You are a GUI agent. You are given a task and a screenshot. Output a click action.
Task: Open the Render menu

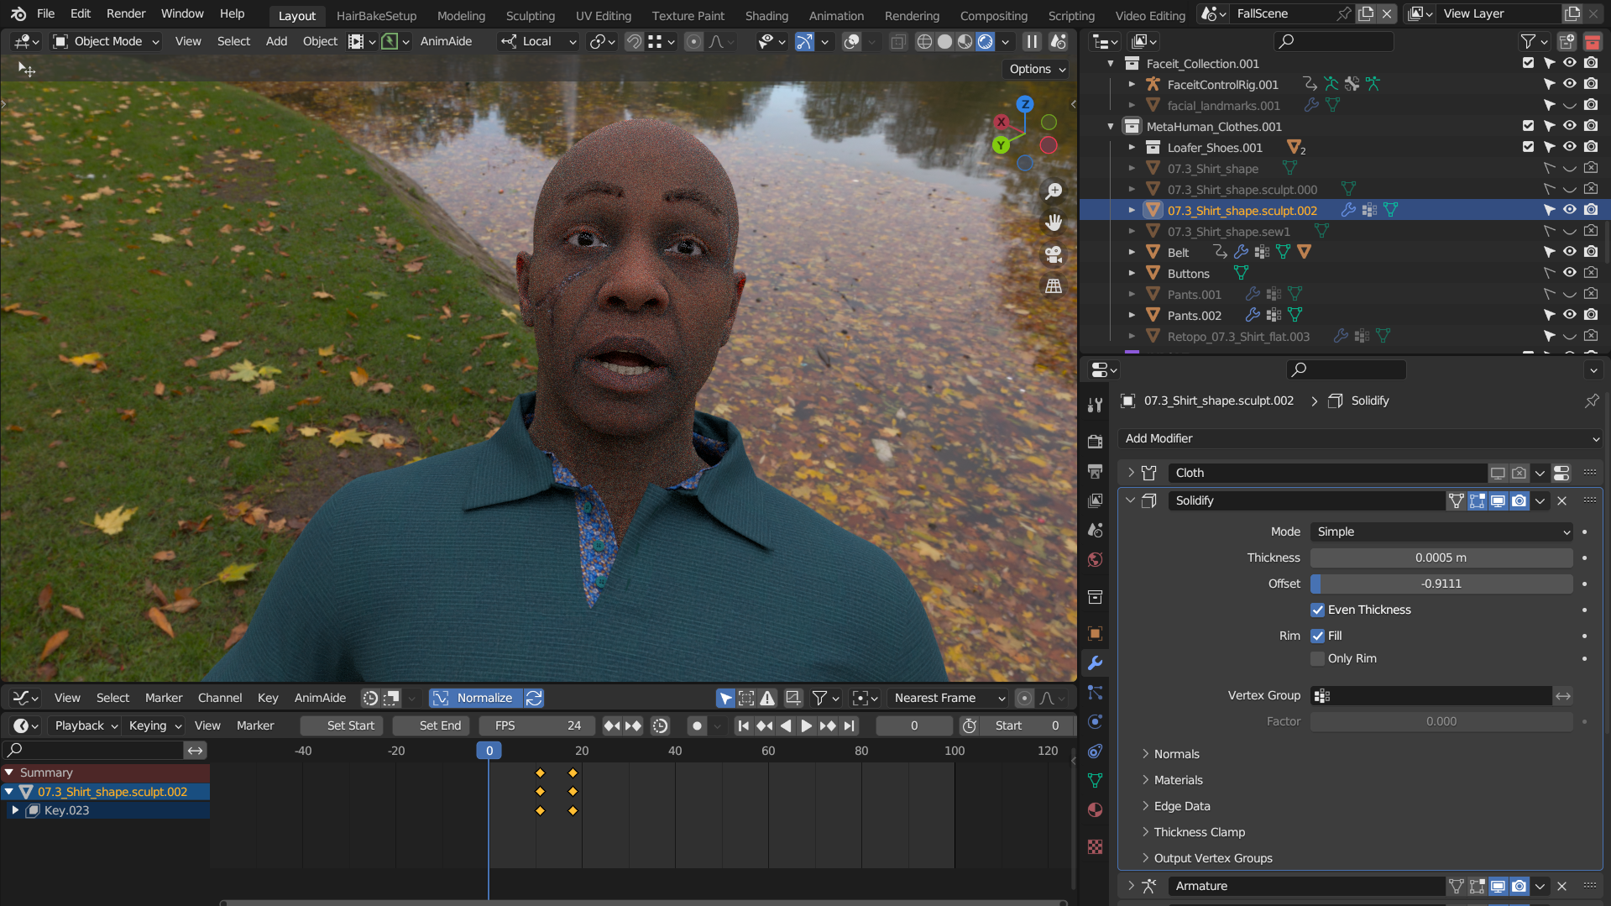[126, 13]
